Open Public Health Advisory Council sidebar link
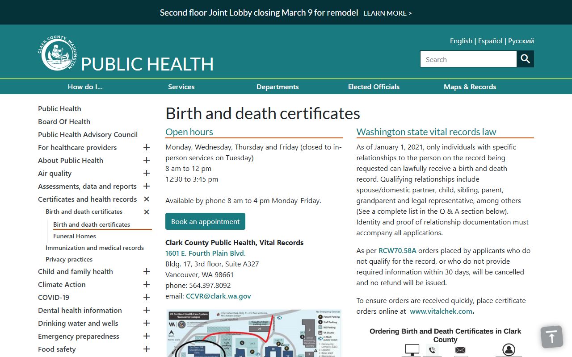The height and width of the screenshot is (357, 572). click(x=88, y=134)
